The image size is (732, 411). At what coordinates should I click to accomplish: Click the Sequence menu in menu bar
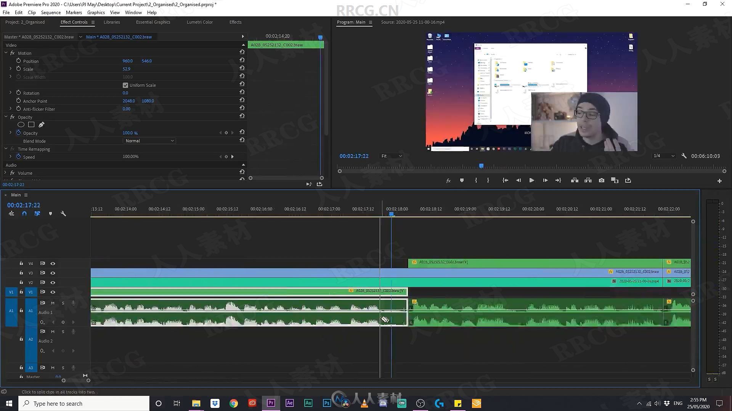tap(51, 13)
